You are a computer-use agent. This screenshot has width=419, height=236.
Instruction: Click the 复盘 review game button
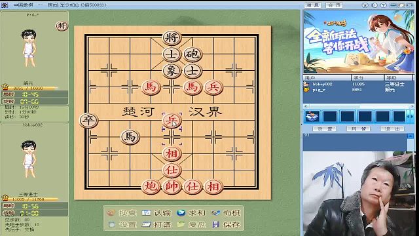191,224
